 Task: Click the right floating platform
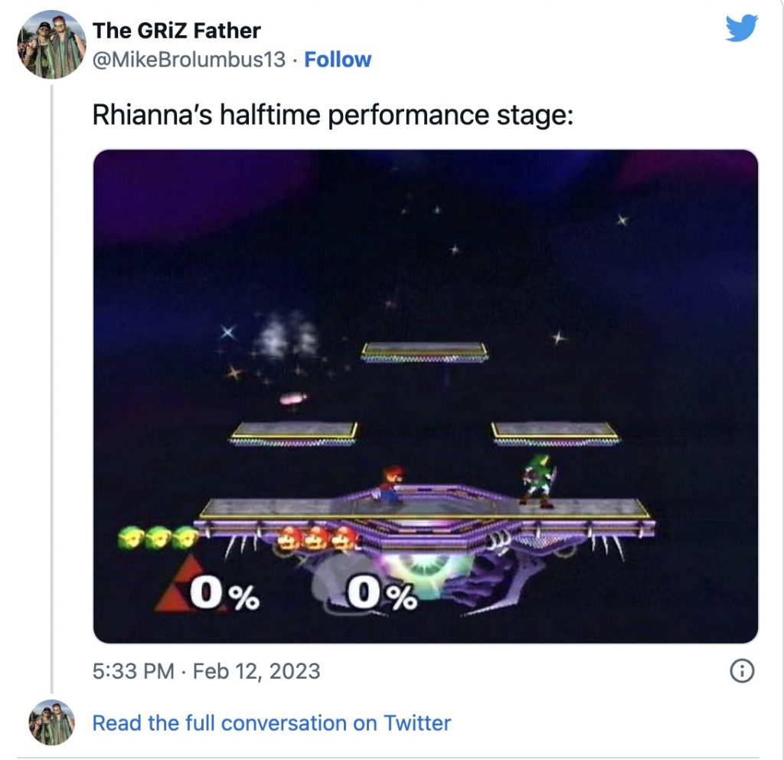tap(555, 433)
